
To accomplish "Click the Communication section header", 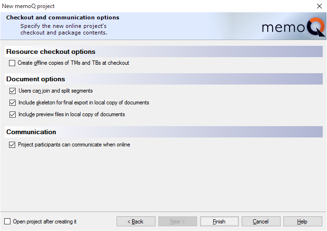I will pos(163,132).
